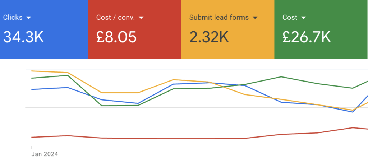Select the Cost / conv. metric label
The height and width of the screenshot is (163, 368).
point(116,18)
